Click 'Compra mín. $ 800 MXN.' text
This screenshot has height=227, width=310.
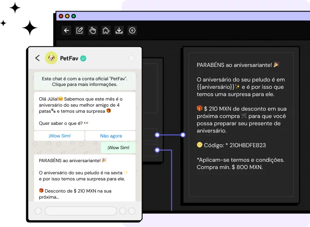pos(230,167)
